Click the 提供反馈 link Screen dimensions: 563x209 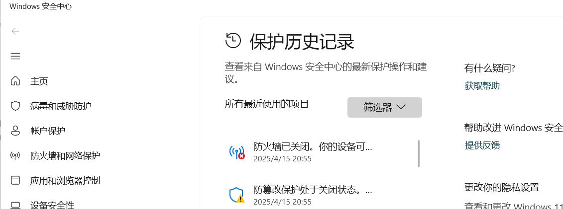[x=482, y=145]
